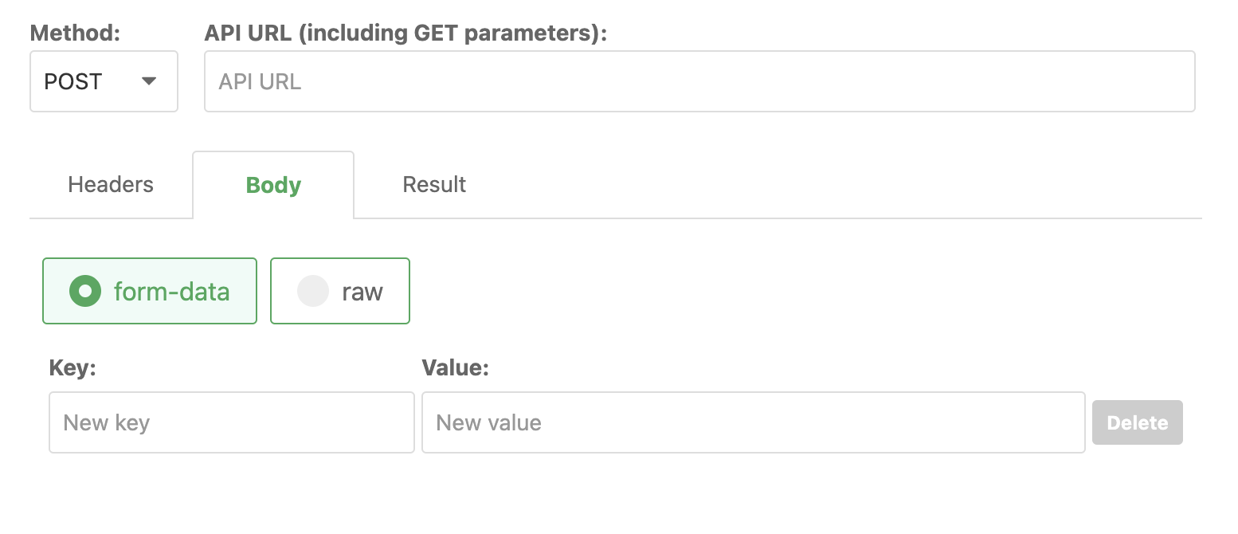Select the form-data radio circle
Image resolution: width=1238 pixels, height=534 pixels.
tap(85, 292)
